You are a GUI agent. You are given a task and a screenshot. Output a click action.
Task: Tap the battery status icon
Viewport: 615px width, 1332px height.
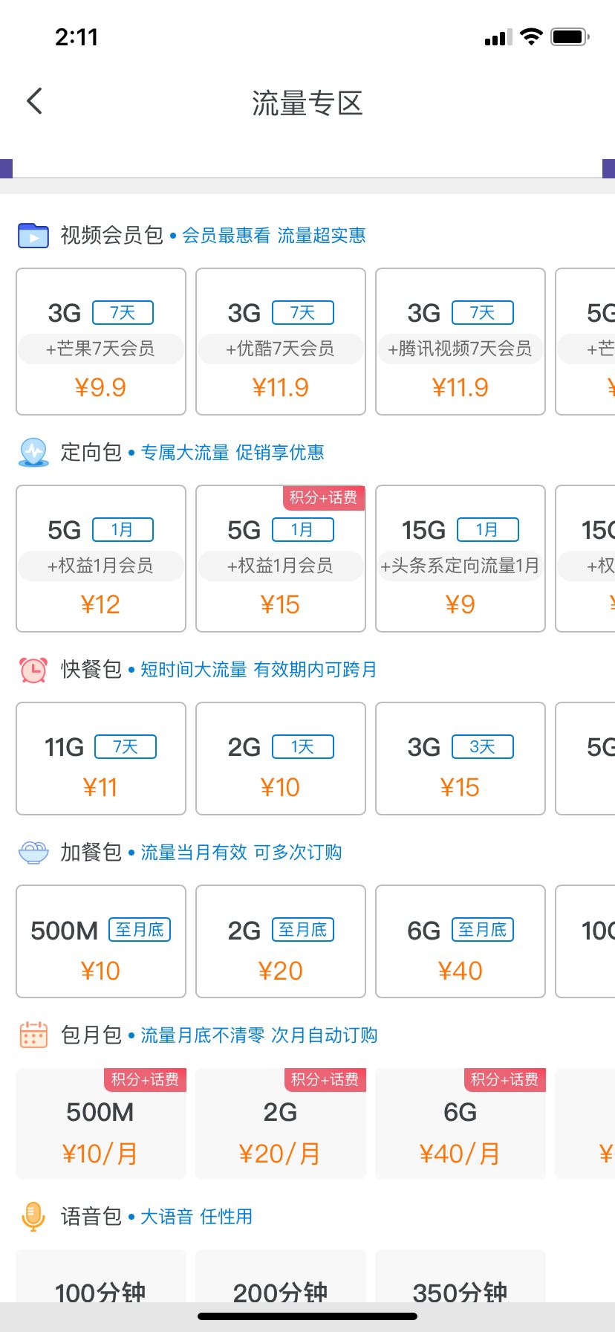570,36
